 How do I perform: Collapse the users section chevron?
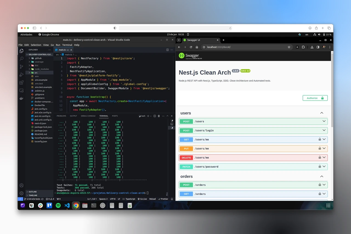[322, 113]
